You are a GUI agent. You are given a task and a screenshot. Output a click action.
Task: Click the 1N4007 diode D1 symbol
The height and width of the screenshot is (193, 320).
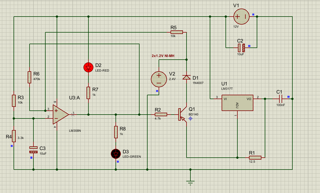187,77
